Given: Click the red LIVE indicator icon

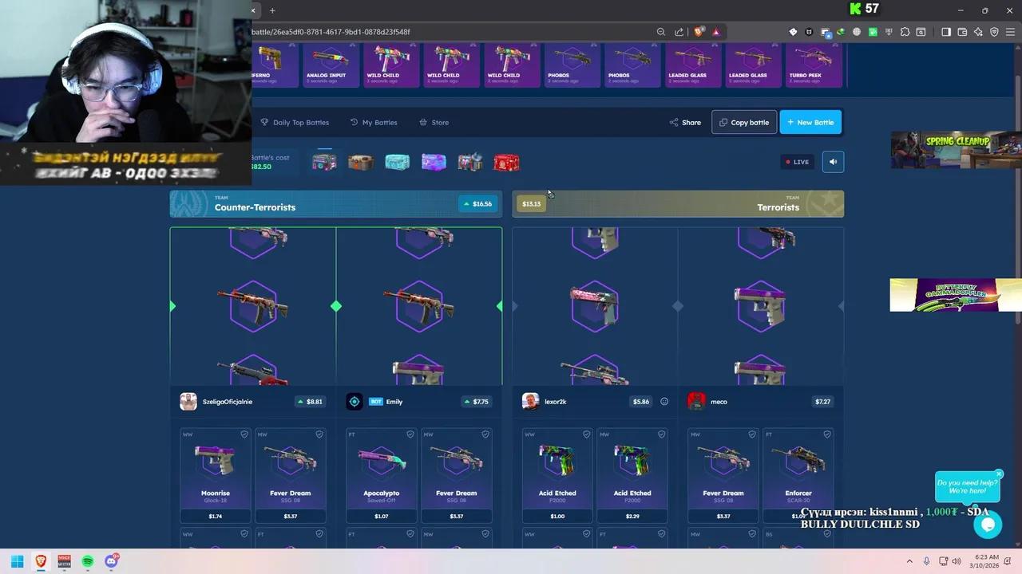Looking at the screenshot, I should click(x=790, y=162).
